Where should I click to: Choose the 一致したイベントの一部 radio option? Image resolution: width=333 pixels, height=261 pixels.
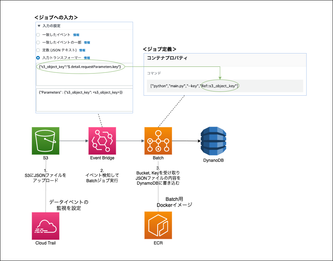pyautogui.click(x=38, y=43)
